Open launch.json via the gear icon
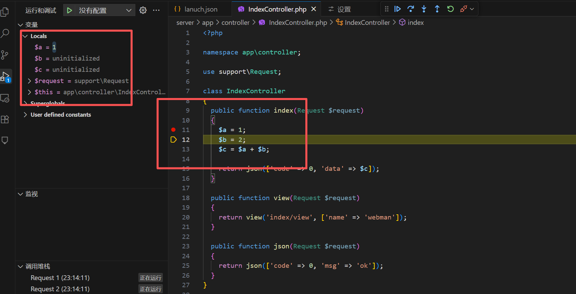576x294 pixels. 143,11
